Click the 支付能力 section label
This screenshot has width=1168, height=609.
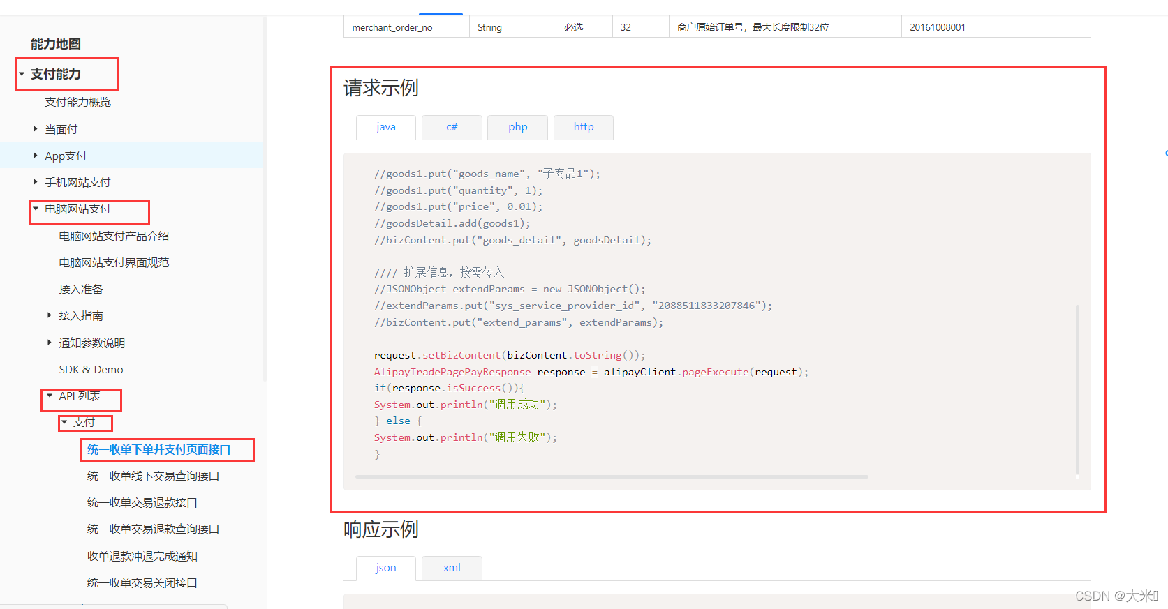(x=56, y=74)
